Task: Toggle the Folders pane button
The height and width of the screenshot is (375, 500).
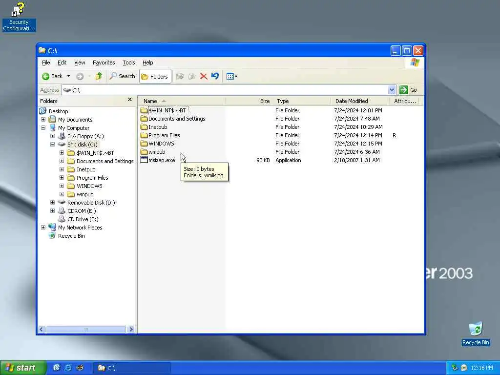Action: tap(155, 77)
